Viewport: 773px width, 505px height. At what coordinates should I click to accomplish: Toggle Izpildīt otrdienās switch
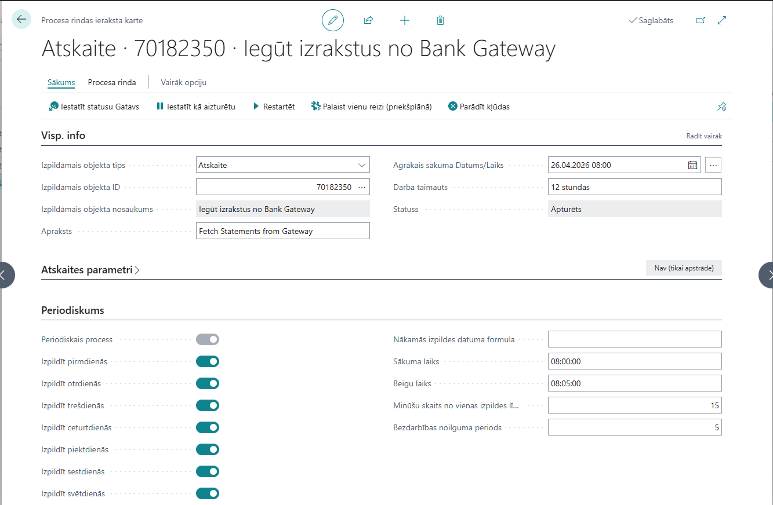click(x=208, y=383)
